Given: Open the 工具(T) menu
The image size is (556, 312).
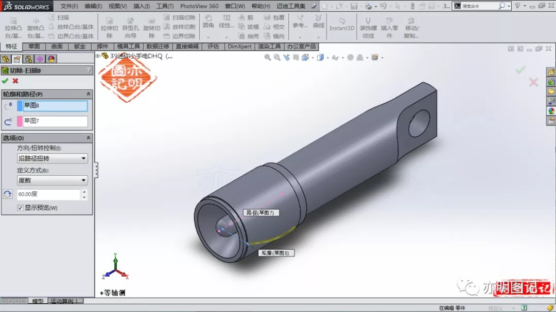Looking at the screenshot, I should (165, 6).
